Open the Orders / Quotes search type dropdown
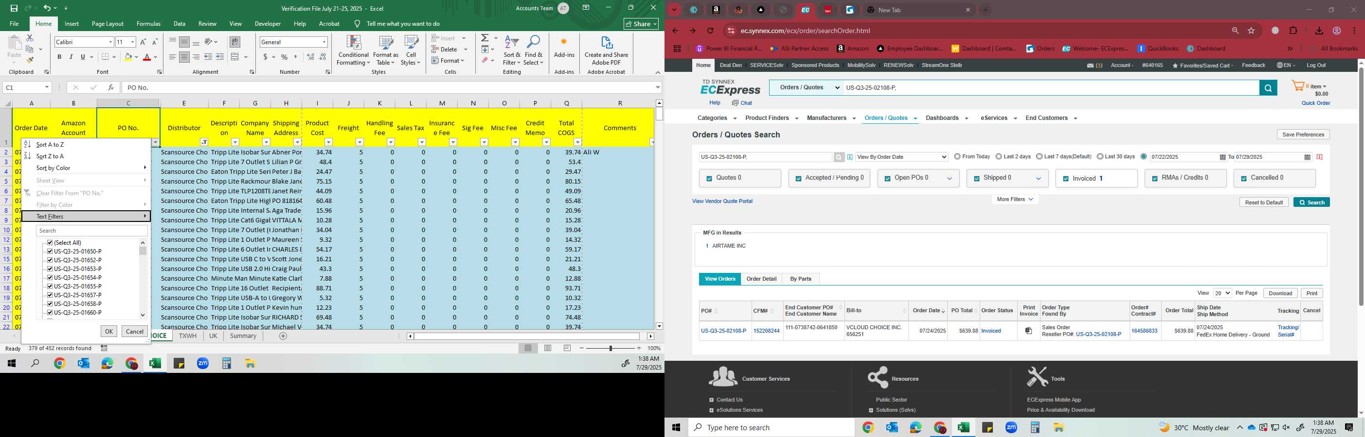1365x437 pixels. coord(806,88)
